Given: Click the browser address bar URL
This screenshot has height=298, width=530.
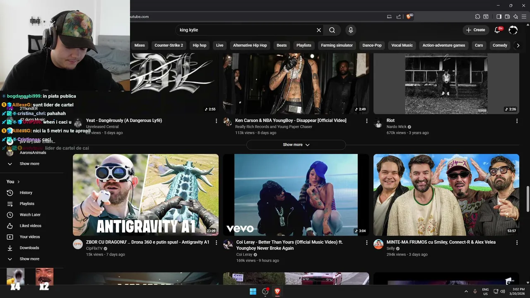Looking at the screenshot, I should [x=139, y=17].
